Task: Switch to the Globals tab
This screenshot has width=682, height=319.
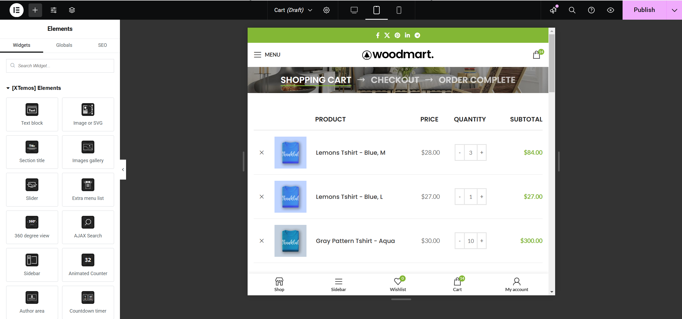Action: (x=64, y=45)
